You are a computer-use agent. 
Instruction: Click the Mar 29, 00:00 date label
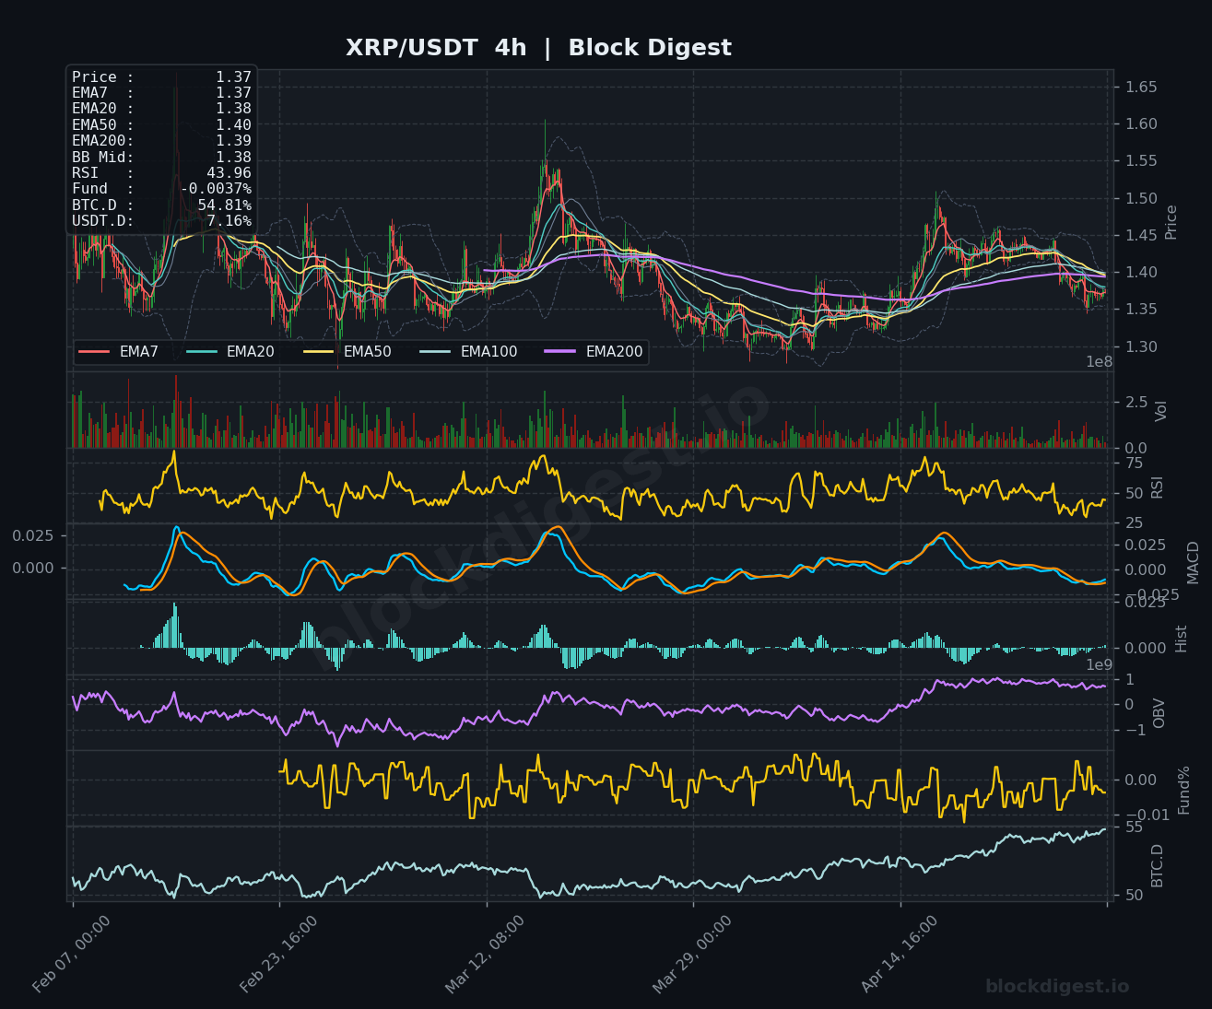pyautogui.click(x=692, y=954)
